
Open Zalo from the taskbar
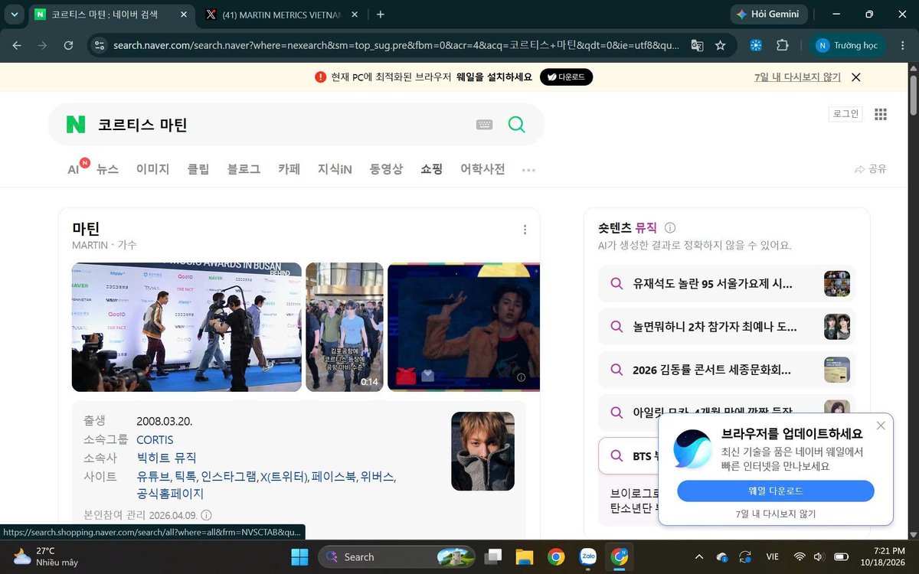point(588,556)
